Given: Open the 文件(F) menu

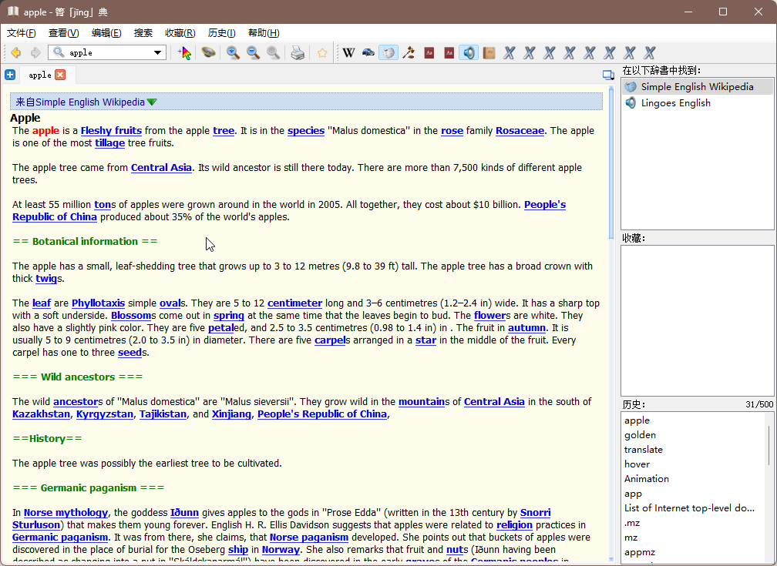Looking at the screenshot, I should coord(22,33).
